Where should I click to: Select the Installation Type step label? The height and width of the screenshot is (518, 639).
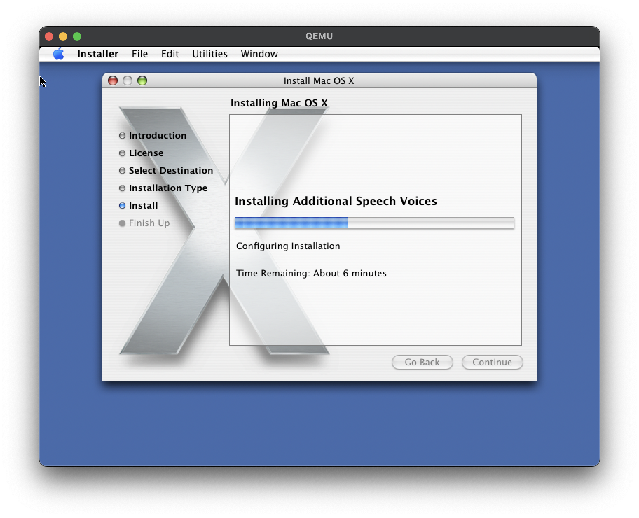(x=168, y=188)
